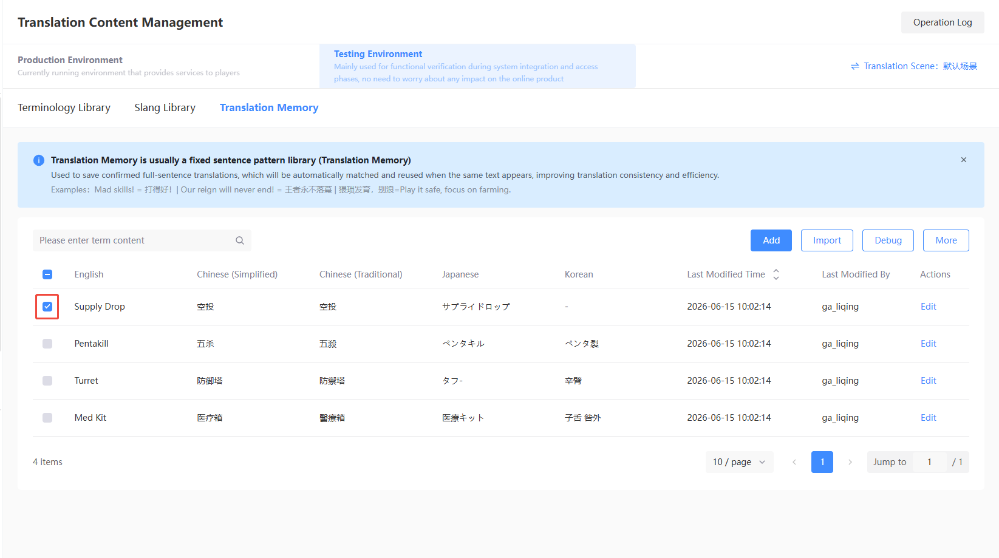Viewport: 999px width, 558px height.
Task: Click the Korean column header
Action: pos(579,274)
